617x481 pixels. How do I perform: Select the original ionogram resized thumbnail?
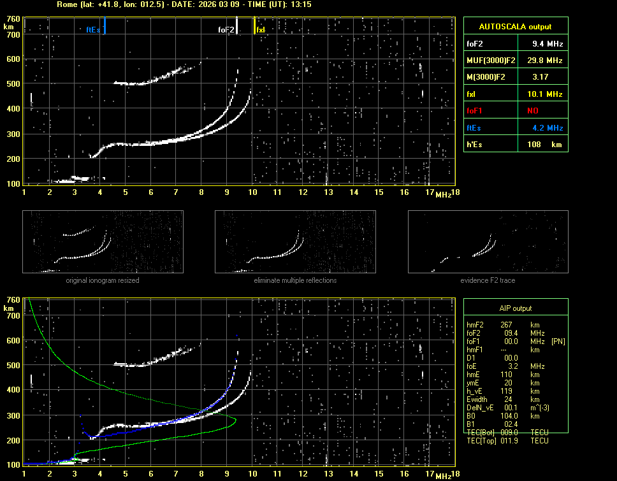click(x=103, y=242)
